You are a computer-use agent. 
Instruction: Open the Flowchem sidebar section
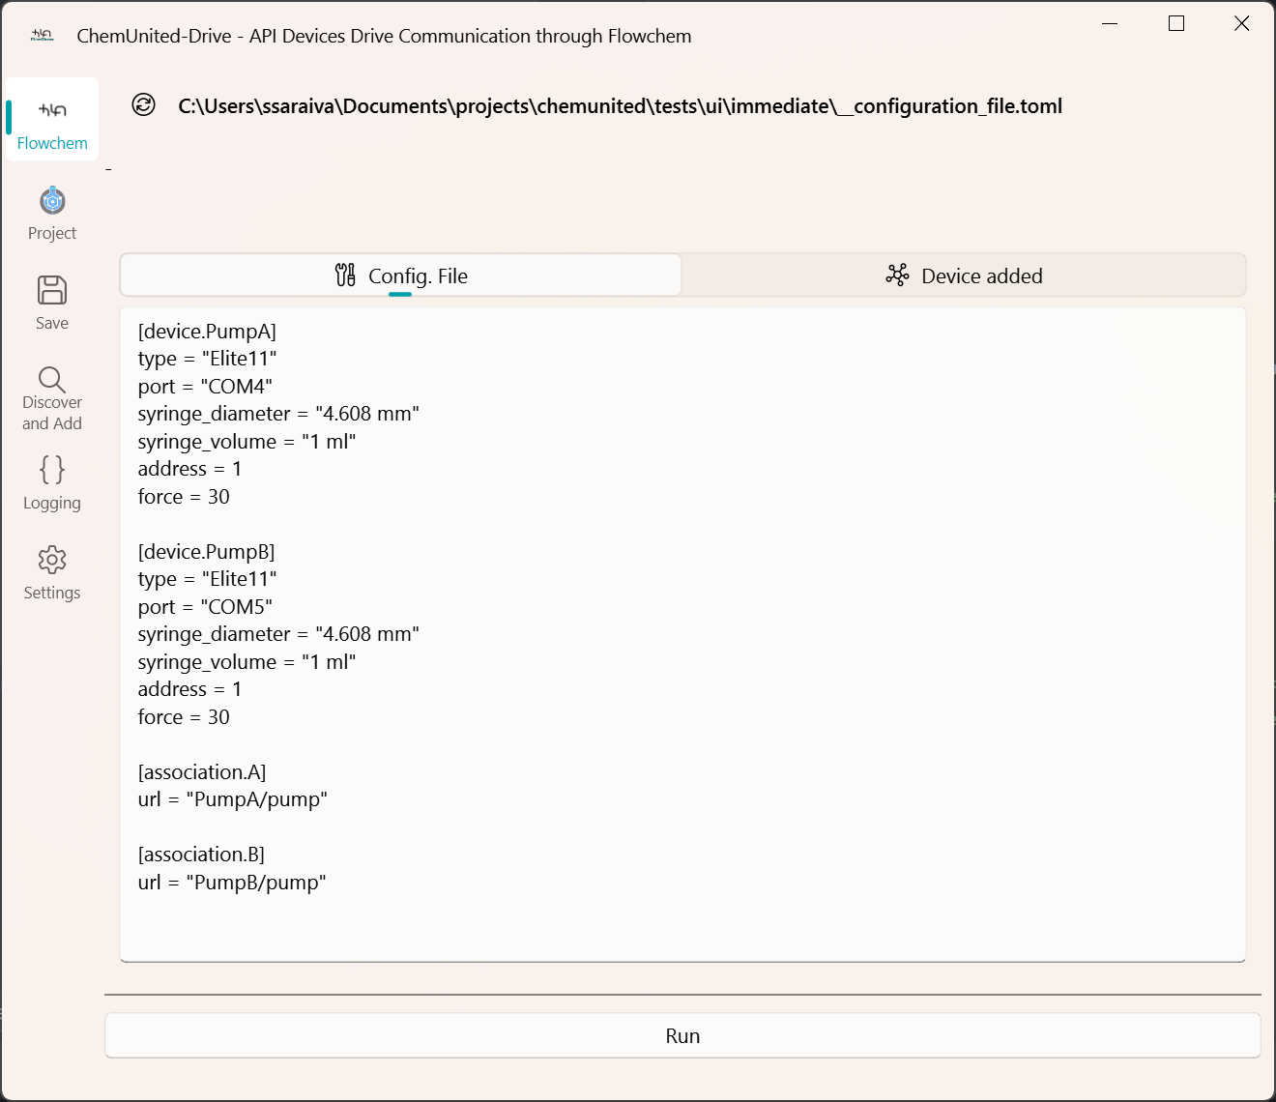[x=52, y=120]
